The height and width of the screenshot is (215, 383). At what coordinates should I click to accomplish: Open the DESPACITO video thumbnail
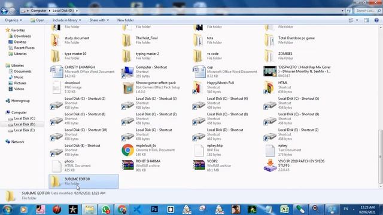point(270,71)
